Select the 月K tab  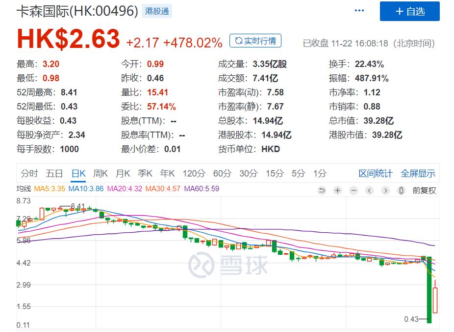(x=123, y=174)
